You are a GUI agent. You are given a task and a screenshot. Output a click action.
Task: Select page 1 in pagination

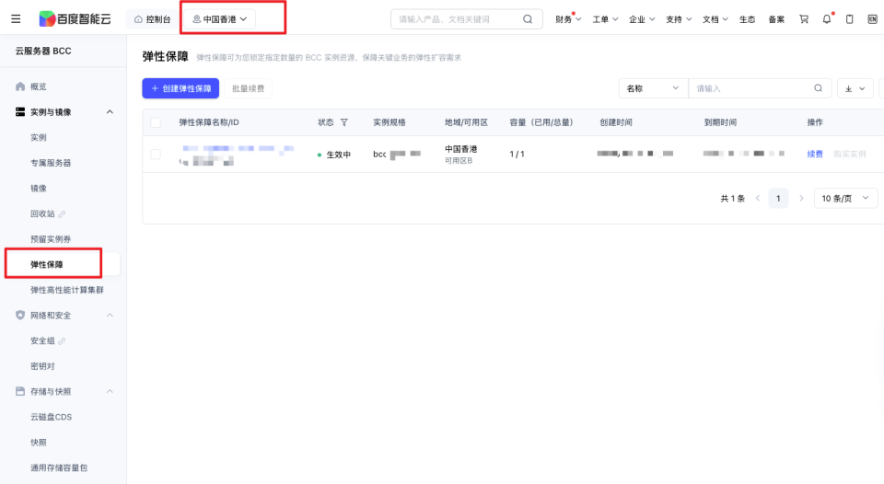click(779, 199)
